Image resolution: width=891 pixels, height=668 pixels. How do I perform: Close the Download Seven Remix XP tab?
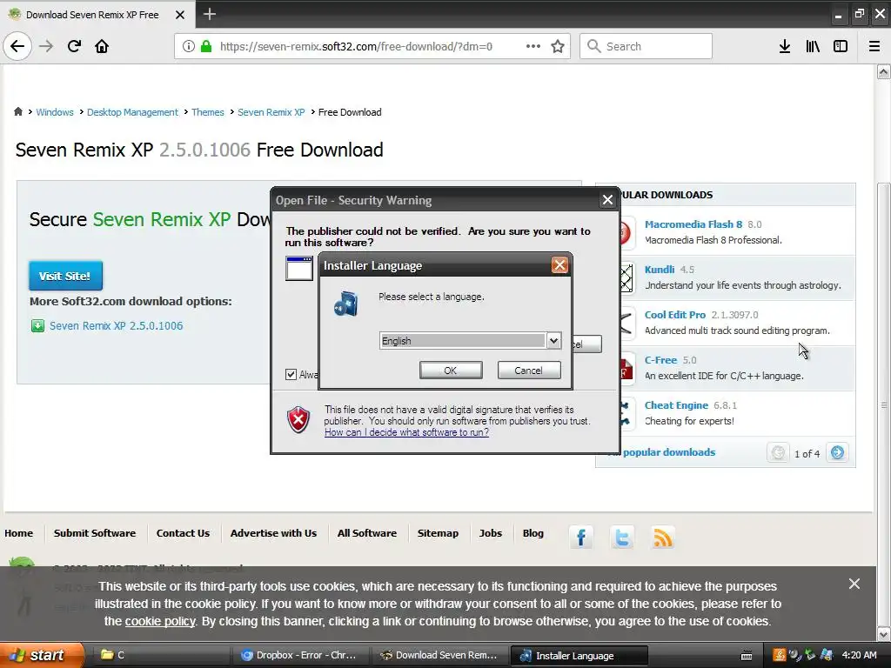(x=180, y=15)
